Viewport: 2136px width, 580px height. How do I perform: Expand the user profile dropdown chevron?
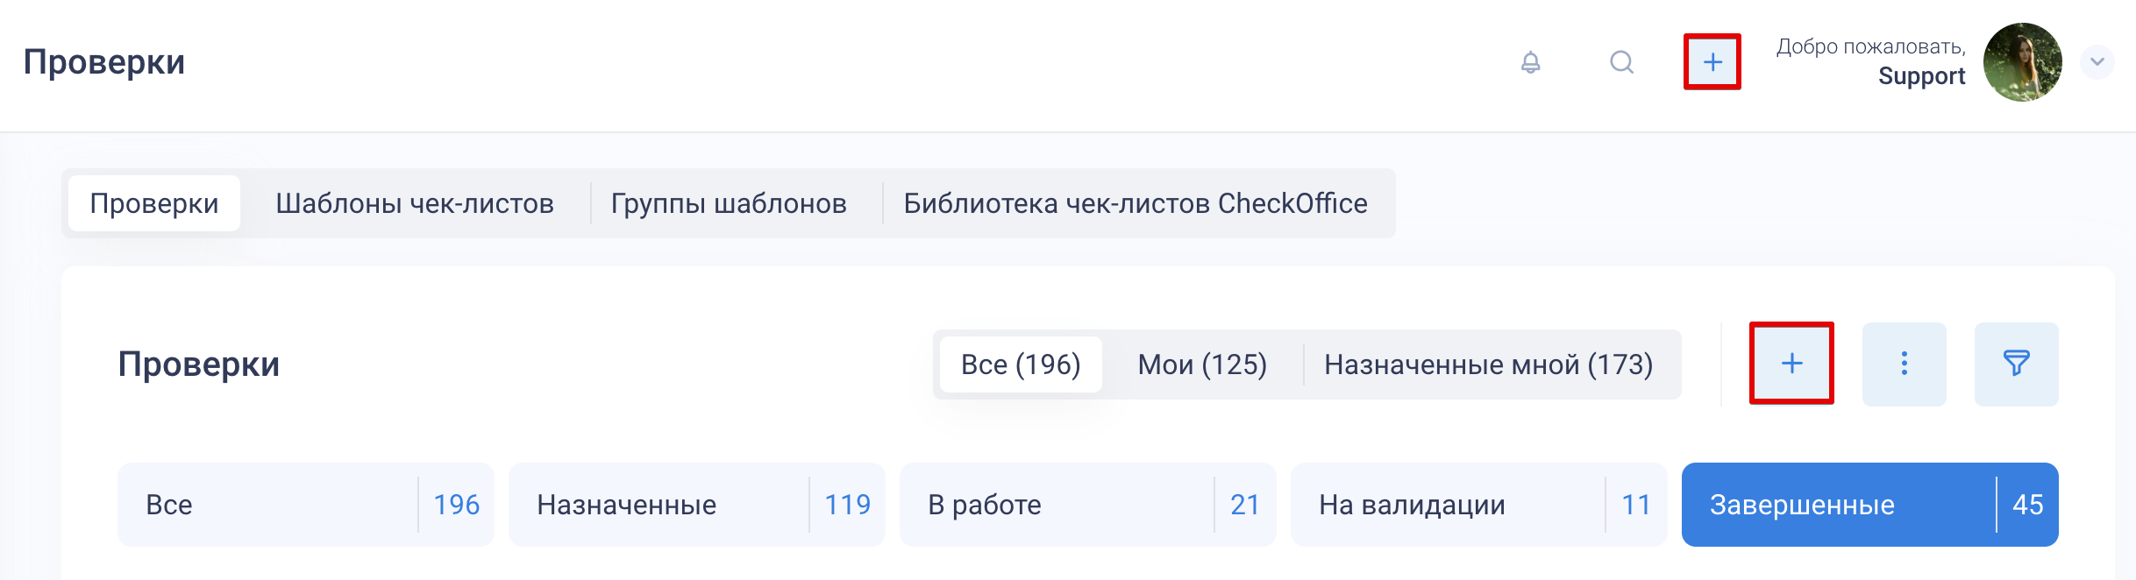(2097, 62)
